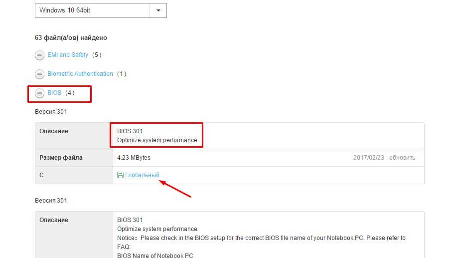This screenshot has height=258, width=458.
Task: Open the Windows 10 64bit dropdown arrow
Action: tap(158, 10)
